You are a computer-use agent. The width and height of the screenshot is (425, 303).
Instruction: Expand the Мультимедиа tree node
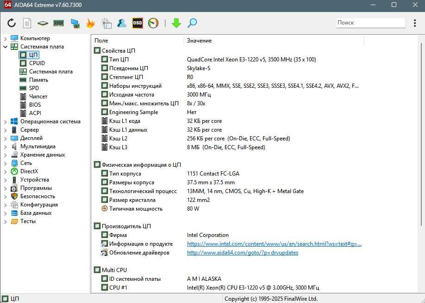(5, 146)
